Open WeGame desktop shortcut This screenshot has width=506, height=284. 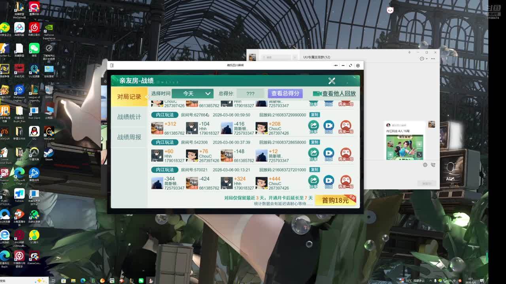pyautogui.click(x=49, y=132)
